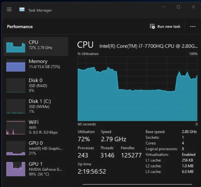Image resolution: width=201 pixels, height=187 pixels.
Task: Select the WiFi performance item
Action: (x=35, y=127)
